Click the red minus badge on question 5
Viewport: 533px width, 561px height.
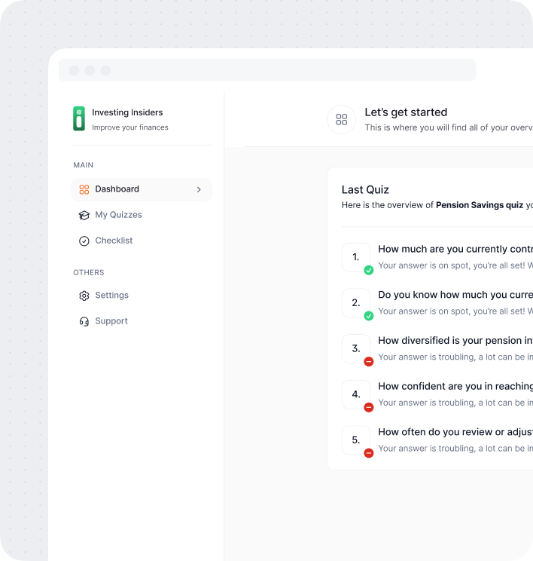369,453
